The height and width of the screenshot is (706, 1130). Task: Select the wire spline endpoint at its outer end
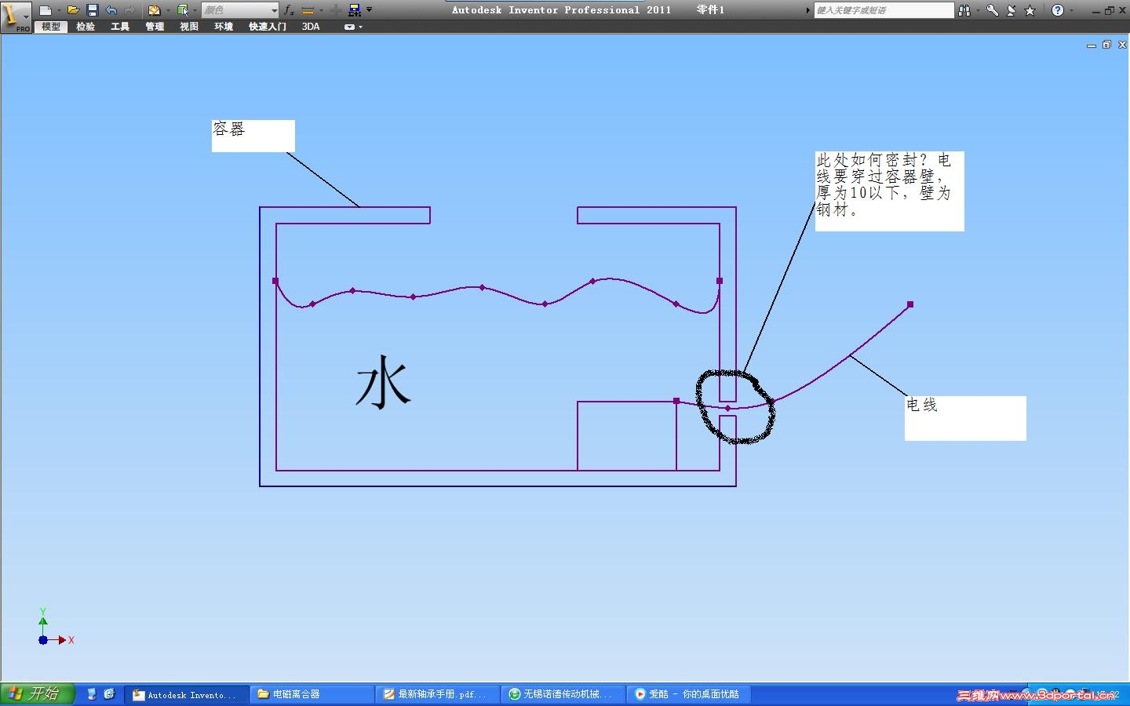910,304
